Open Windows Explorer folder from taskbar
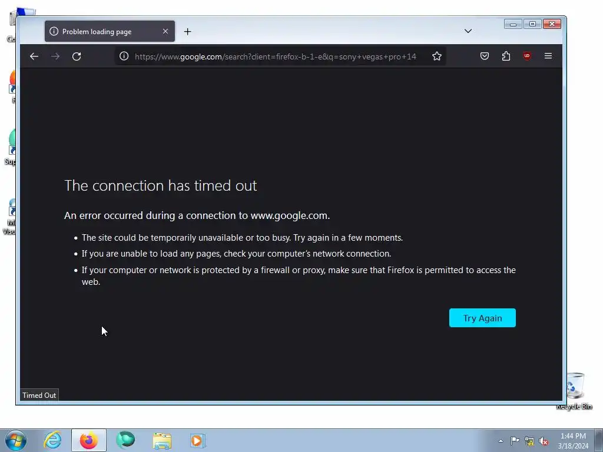This screenshot has width=603, height=452. 162,440
